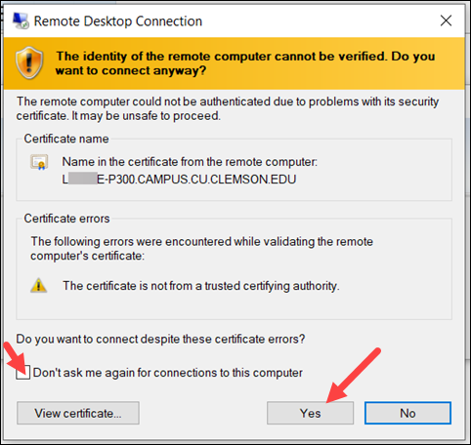Click the "Certificate name" group label
Screen dimensions: 471x445
(66, 139)
